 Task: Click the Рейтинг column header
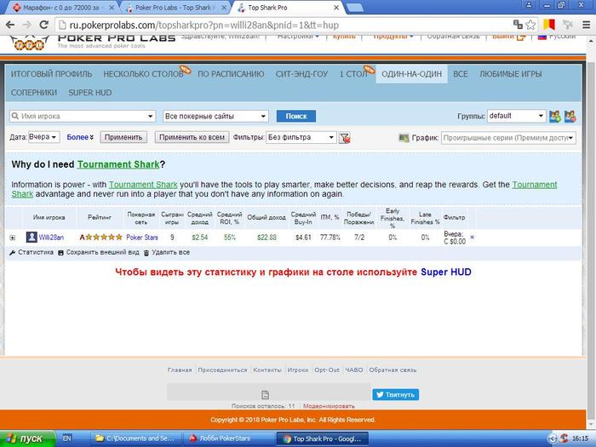(x=100, y=217)
